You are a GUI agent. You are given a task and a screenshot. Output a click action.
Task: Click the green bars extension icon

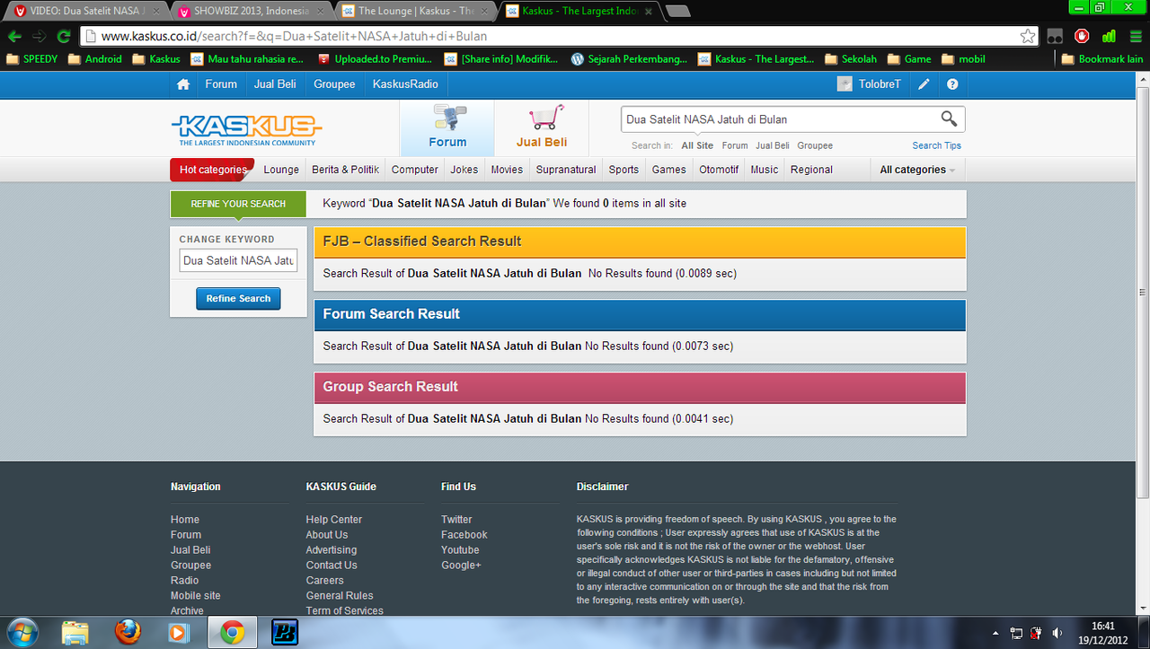(1109, 37)
